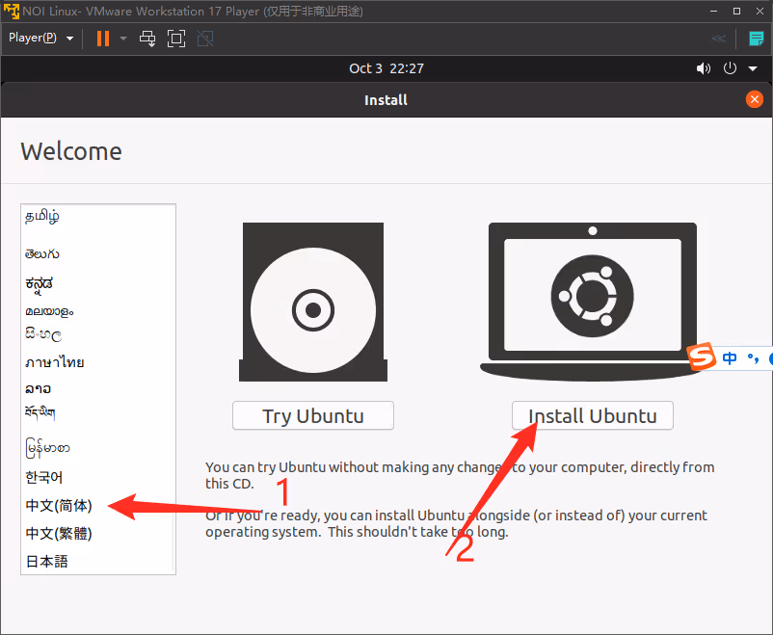The image size is (773, 635).
Task: Toggle Sogou Chinese/English mode 中
Action: [729, 357]
